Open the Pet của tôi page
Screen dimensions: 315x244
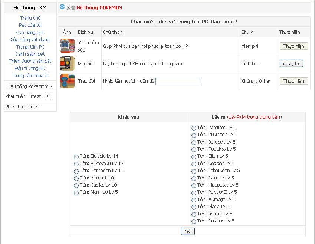[x=30, y=25]
